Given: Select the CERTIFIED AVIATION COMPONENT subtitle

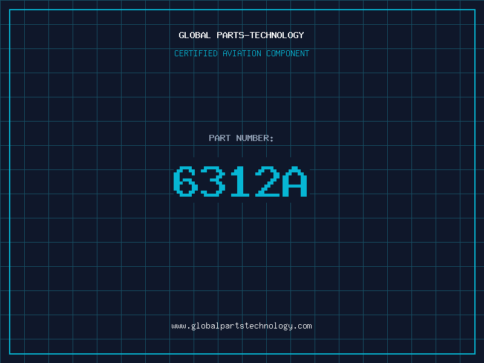Looking at the screenshot, I should pyautogui.click(x=241, y=53).
